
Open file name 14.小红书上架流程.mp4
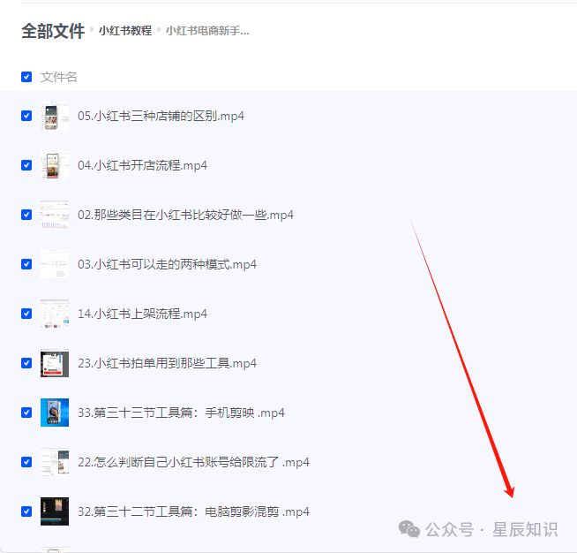click(x=142, y=314)
